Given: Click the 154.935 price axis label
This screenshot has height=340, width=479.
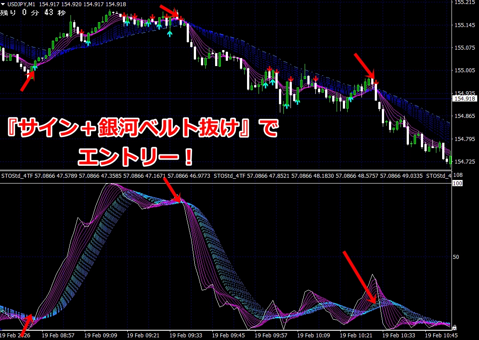Looking at the screenshot, I should [465, 93].
